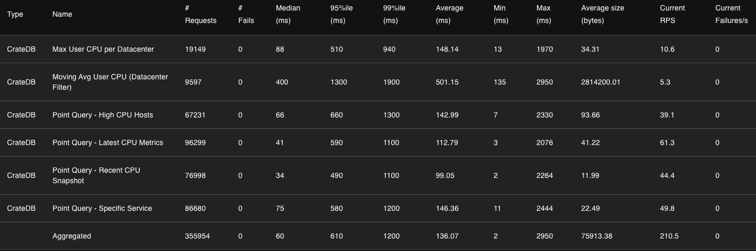This screenshot has height=251, width=756.
Task: Sort by Max (ms) column
Action: coord(543,15)
